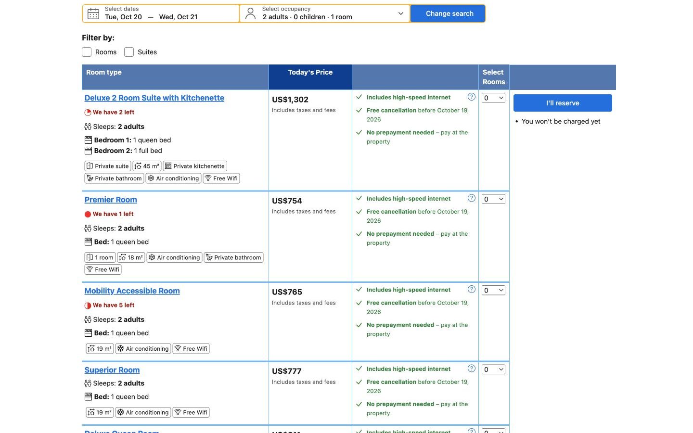Click the 18 m² size badge
The image size is (693, 433).
[131, 257]
